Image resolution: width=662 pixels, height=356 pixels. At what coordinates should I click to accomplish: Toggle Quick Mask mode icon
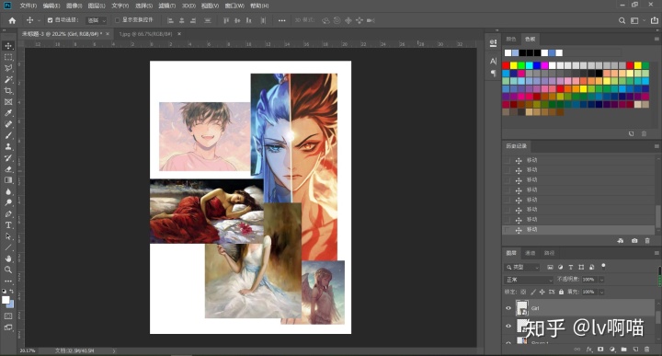[x=8, y=316]
